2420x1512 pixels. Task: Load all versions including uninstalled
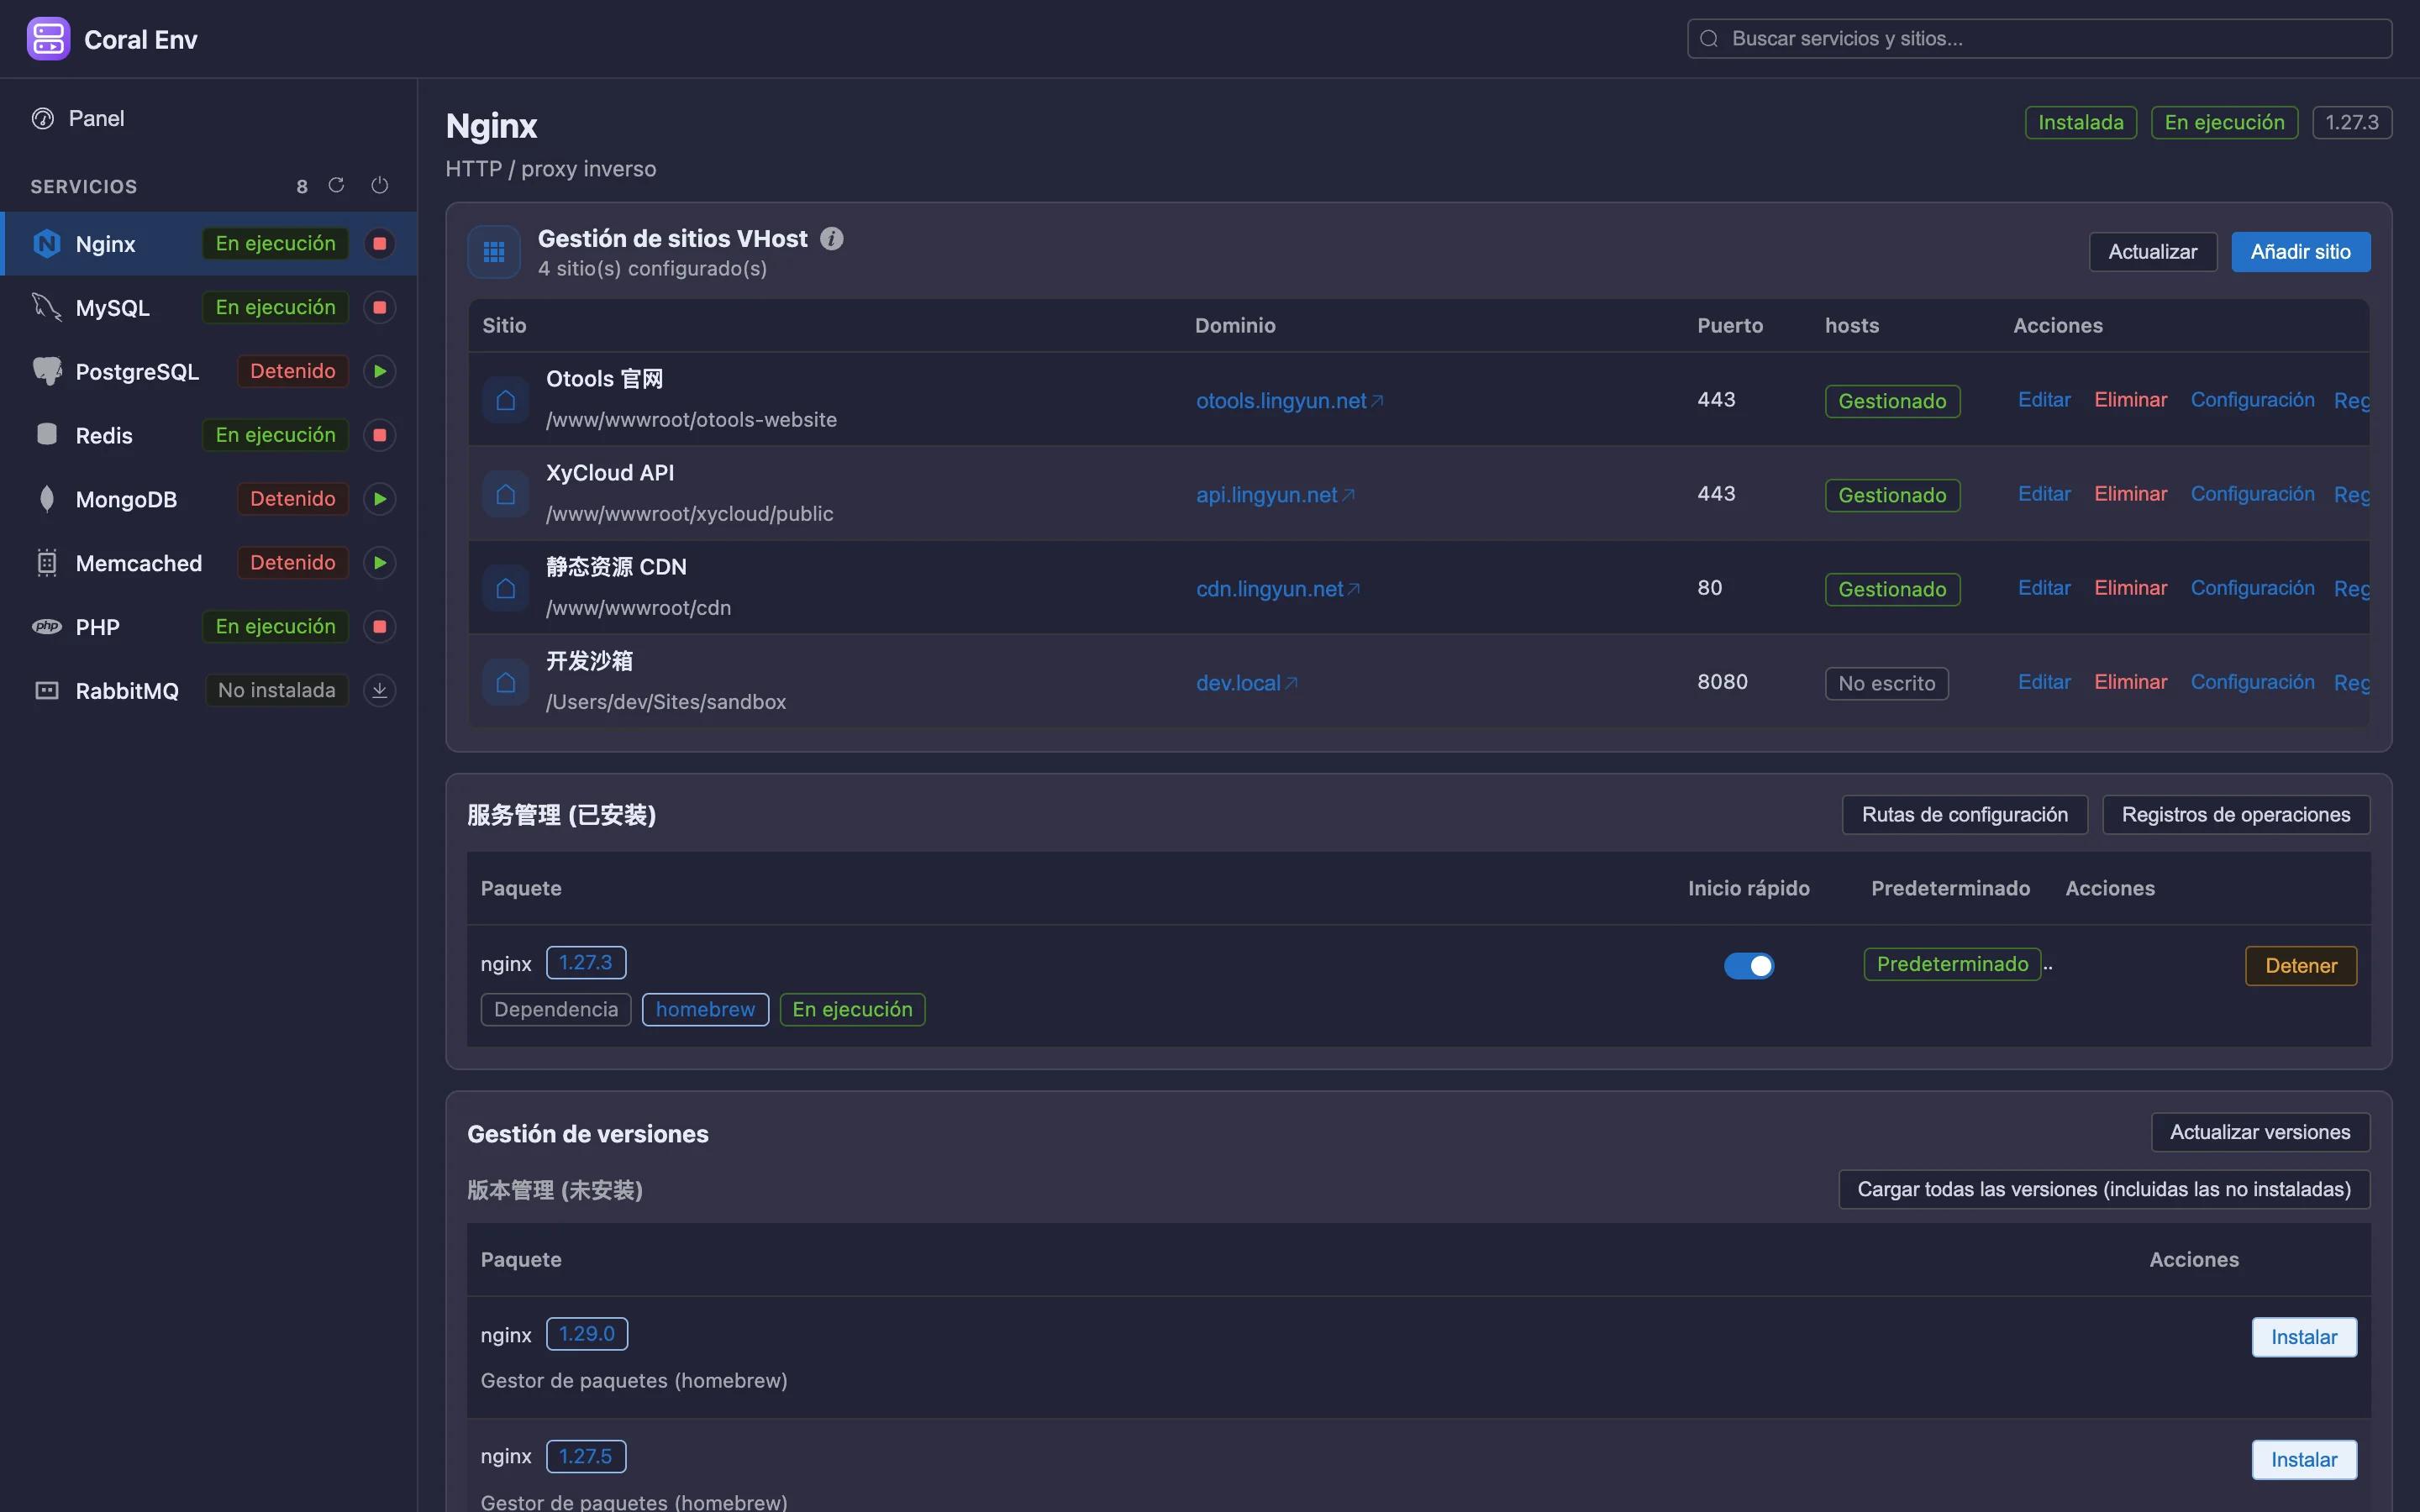coord(2103,1189)
